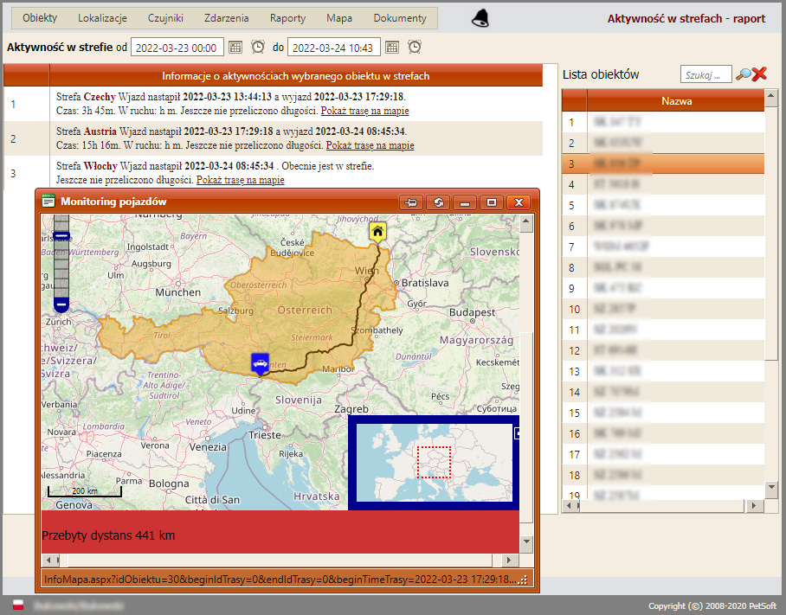Select object row 10 in Lista obiektów
The height and width of the screenshot is (615, 786).
pos(663,309)
